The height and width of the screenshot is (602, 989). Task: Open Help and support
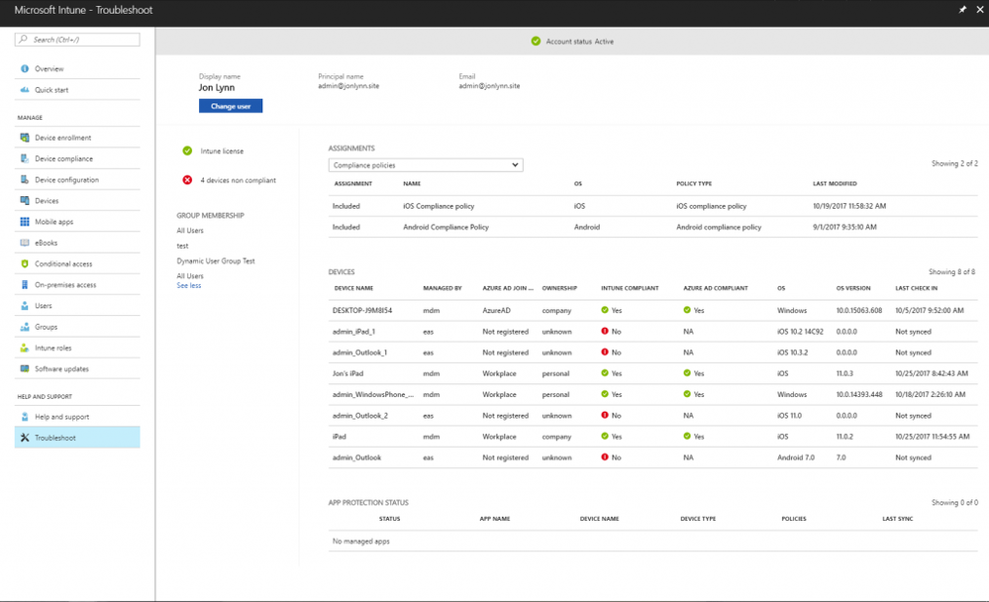click(x=26, y=416)
